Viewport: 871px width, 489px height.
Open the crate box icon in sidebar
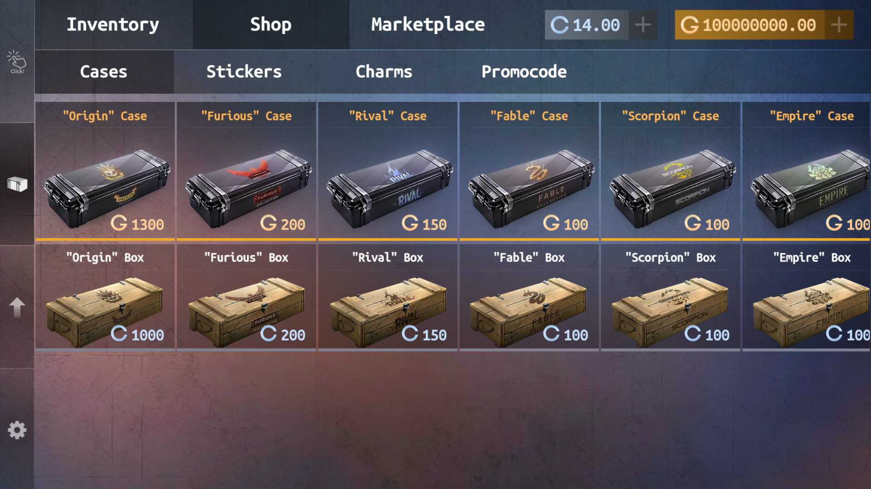(17, 184)
